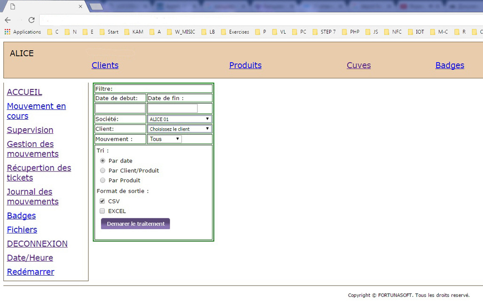Uncheck the CSV output format

pyautogui.click(x=102, y=201)
